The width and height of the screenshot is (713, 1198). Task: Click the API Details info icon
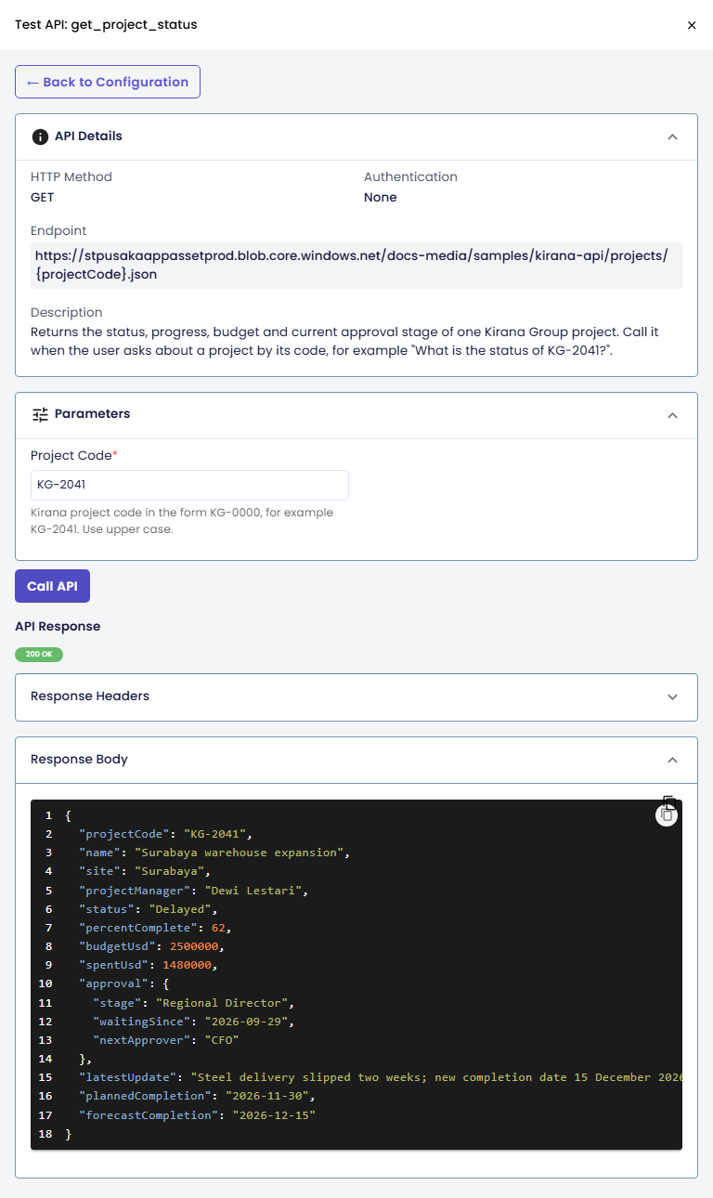tap(40, 137)
